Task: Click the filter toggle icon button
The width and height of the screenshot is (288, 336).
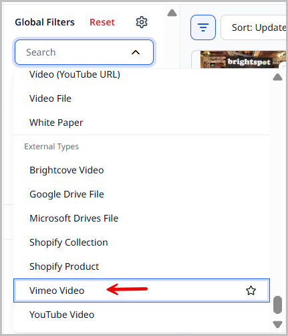Action: (203, 27)
